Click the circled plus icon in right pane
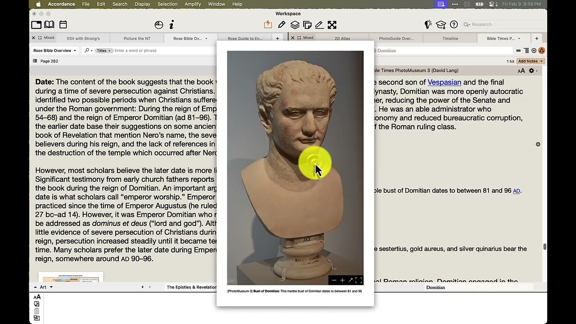The image size is (576, 324). tap(534, 51)
